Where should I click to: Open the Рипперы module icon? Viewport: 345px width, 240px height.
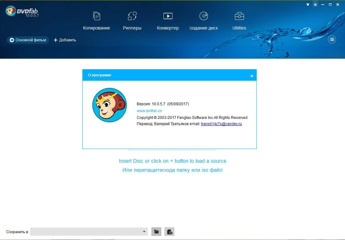click(132, 16)
